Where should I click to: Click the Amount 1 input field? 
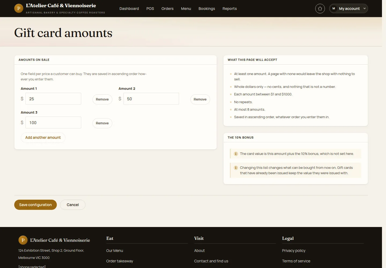(53, 99)
